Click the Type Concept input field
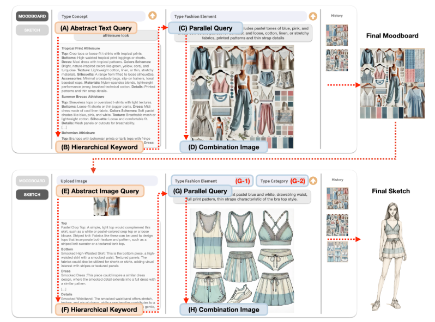This screenshot has width=435, height=322. pos(101,17)
